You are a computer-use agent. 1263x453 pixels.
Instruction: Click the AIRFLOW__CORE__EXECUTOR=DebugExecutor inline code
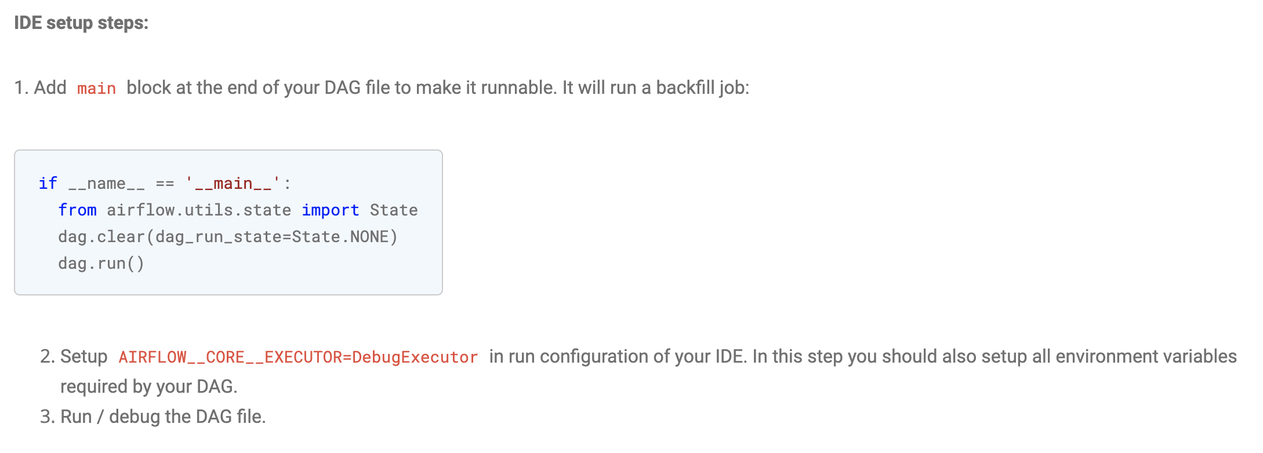[x=298, y=357]
